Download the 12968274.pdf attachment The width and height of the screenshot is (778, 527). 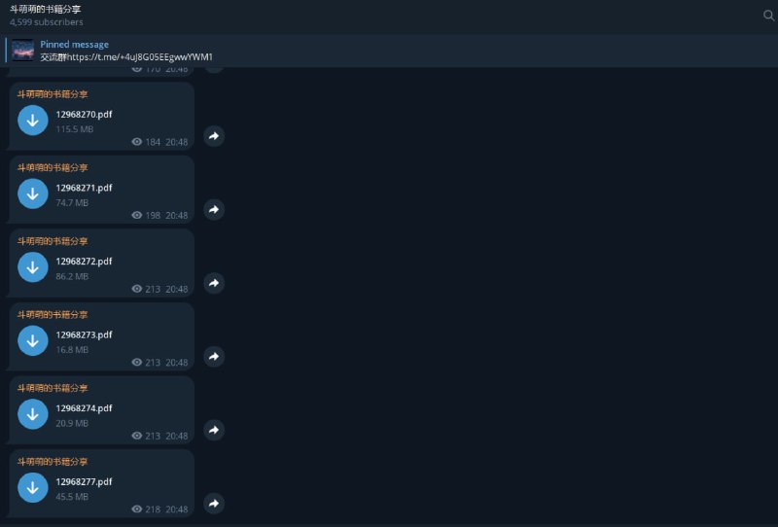tap(32, 414)
